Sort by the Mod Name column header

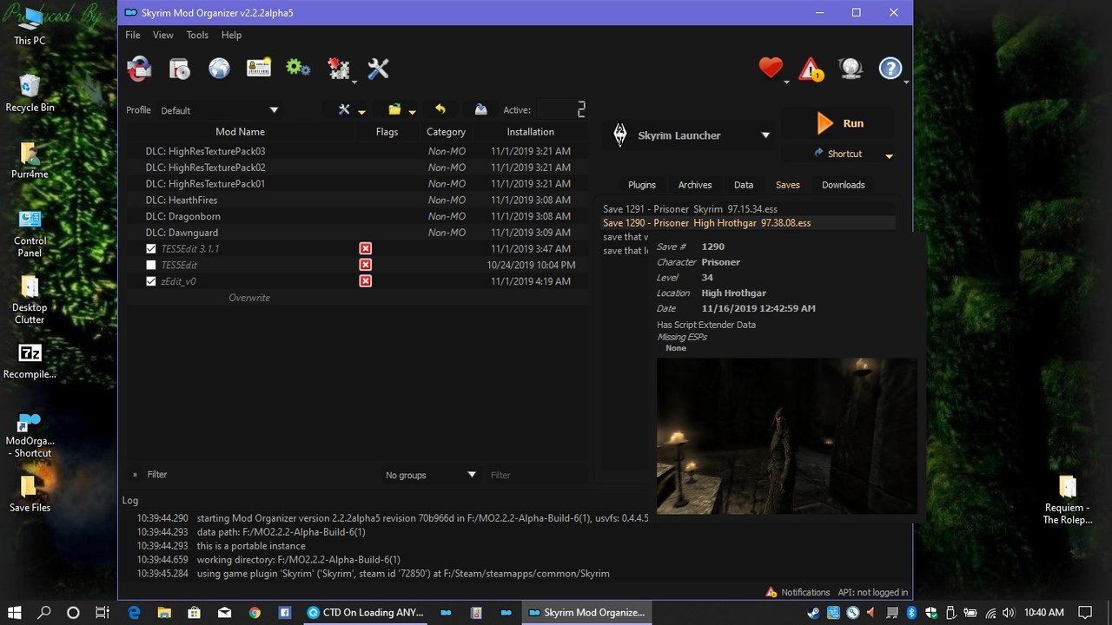[240, 132]
